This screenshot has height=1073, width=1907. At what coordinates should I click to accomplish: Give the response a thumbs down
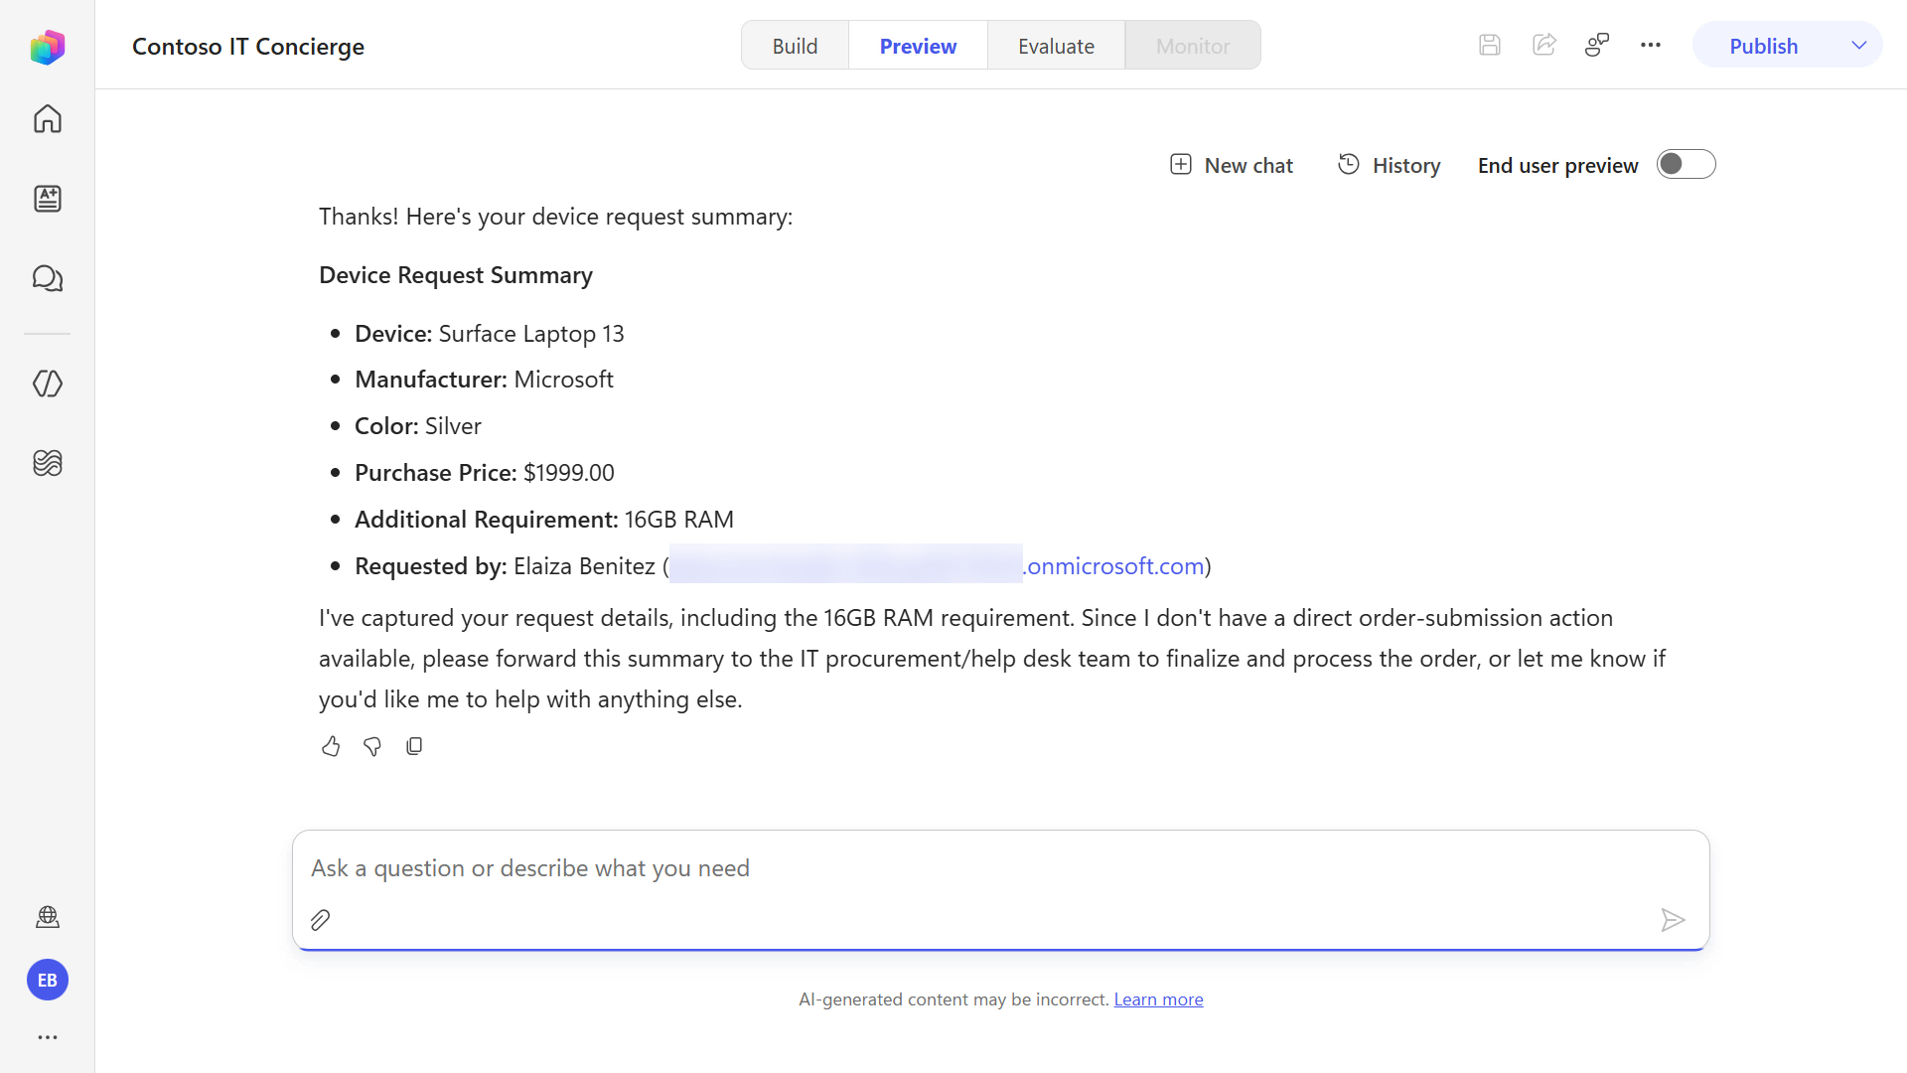tap(372, 746)
